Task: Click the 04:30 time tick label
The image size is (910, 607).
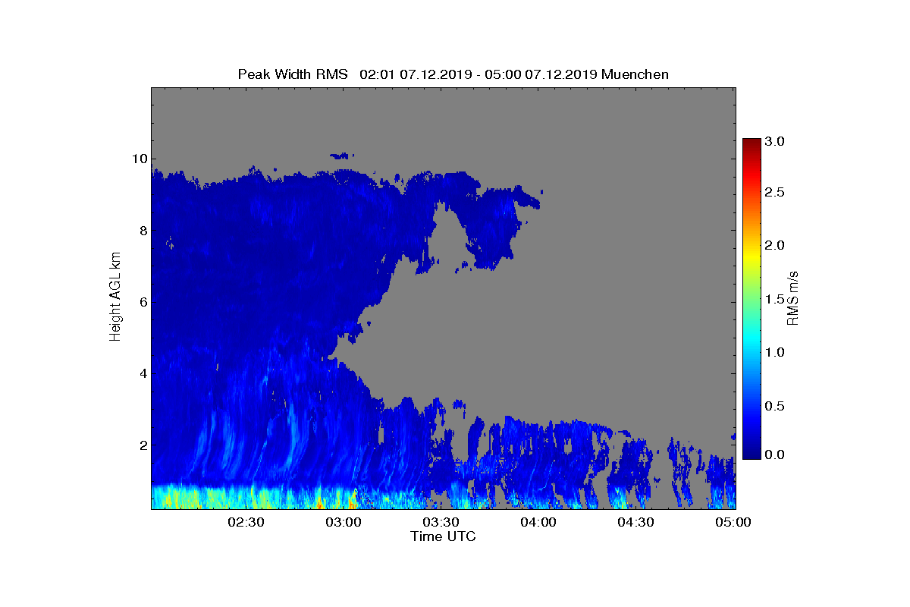Action: click(636, 522)
